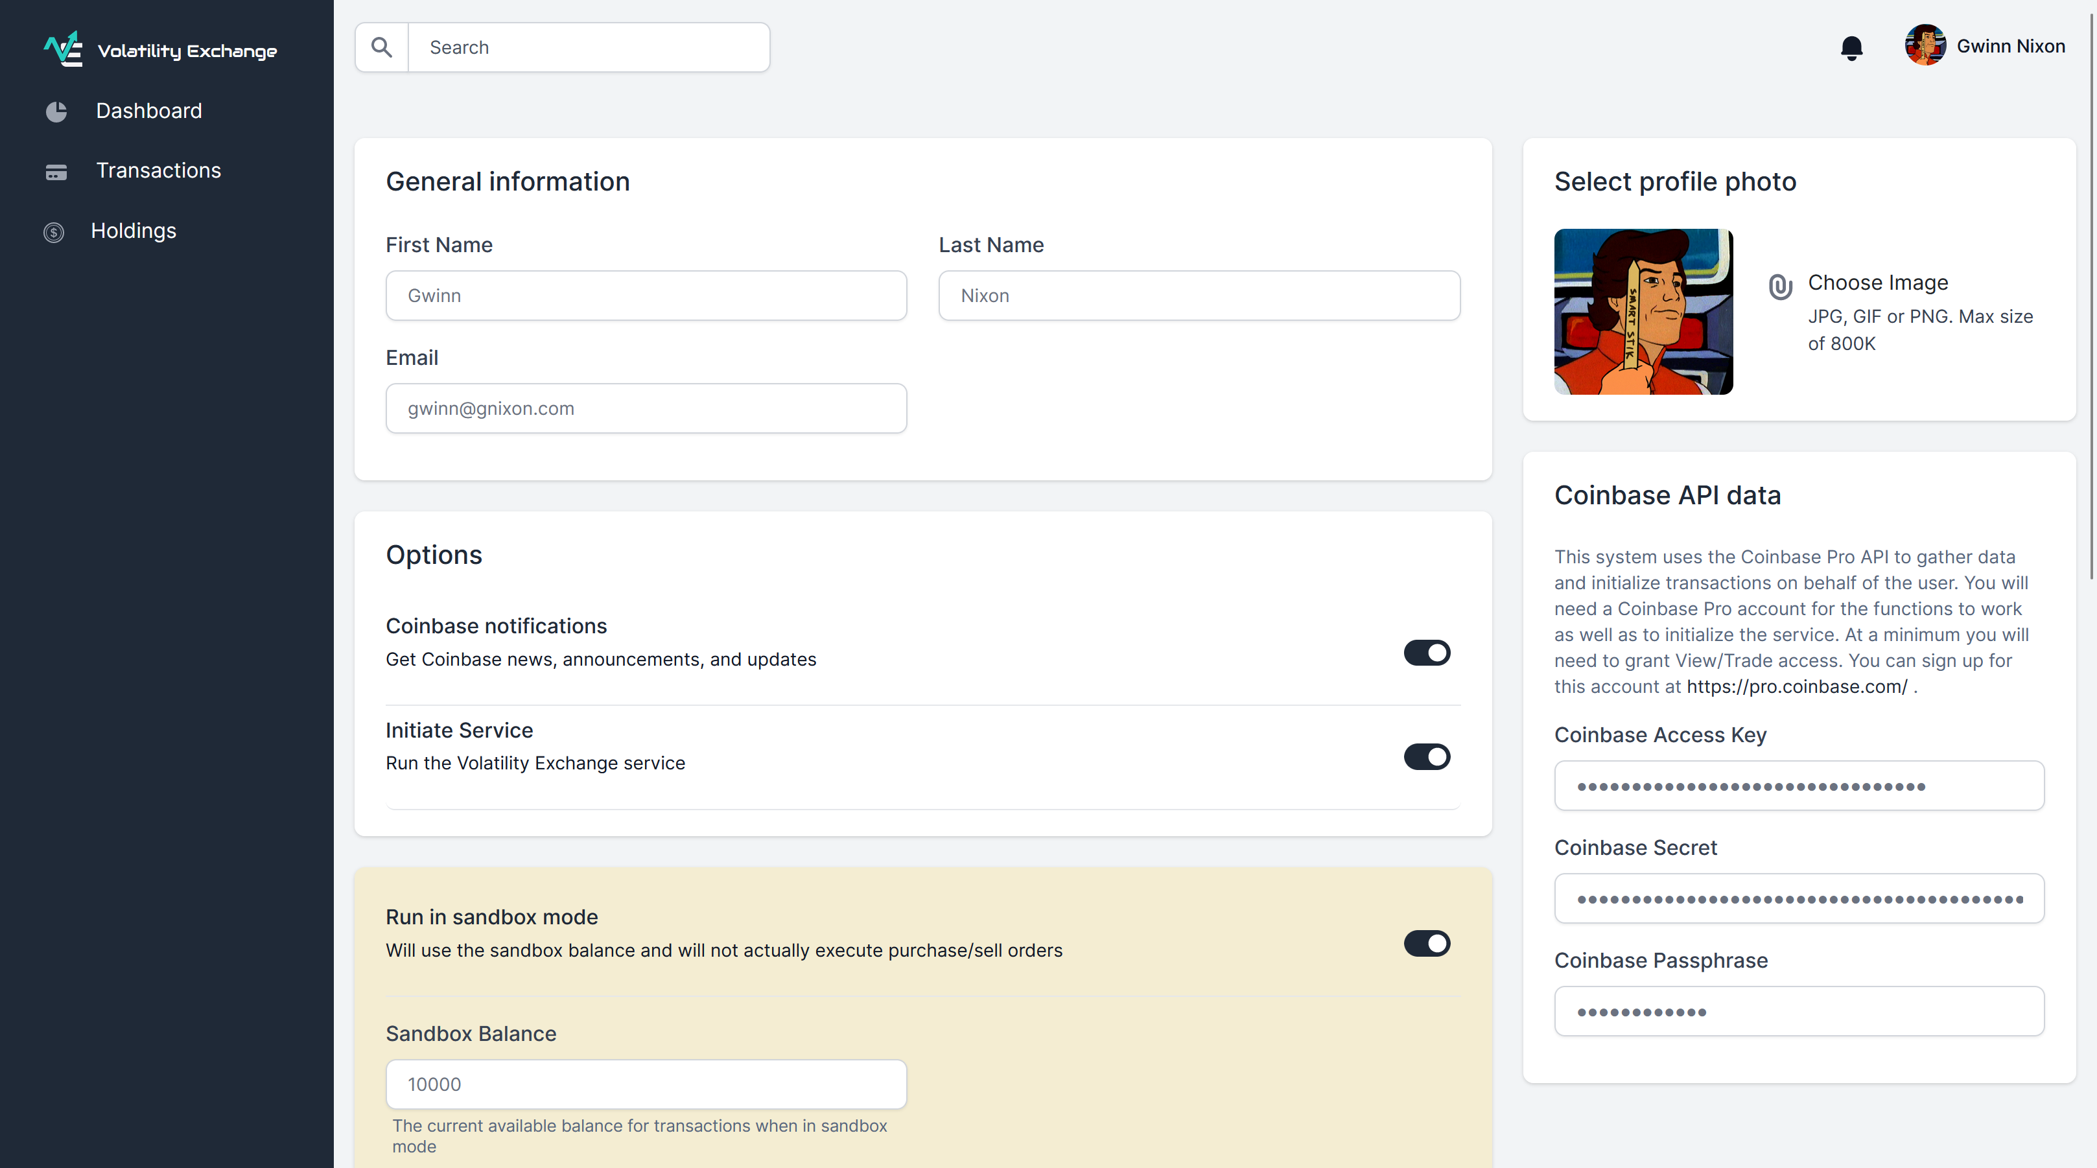The height and width of the screenshot is (1168, 2097).
Task: Open the Dashboard page
Action: click(148, 111)
